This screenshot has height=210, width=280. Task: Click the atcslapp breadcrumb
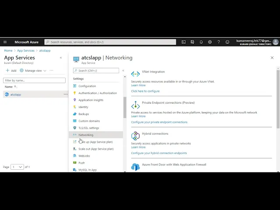[x=45, y=51]
